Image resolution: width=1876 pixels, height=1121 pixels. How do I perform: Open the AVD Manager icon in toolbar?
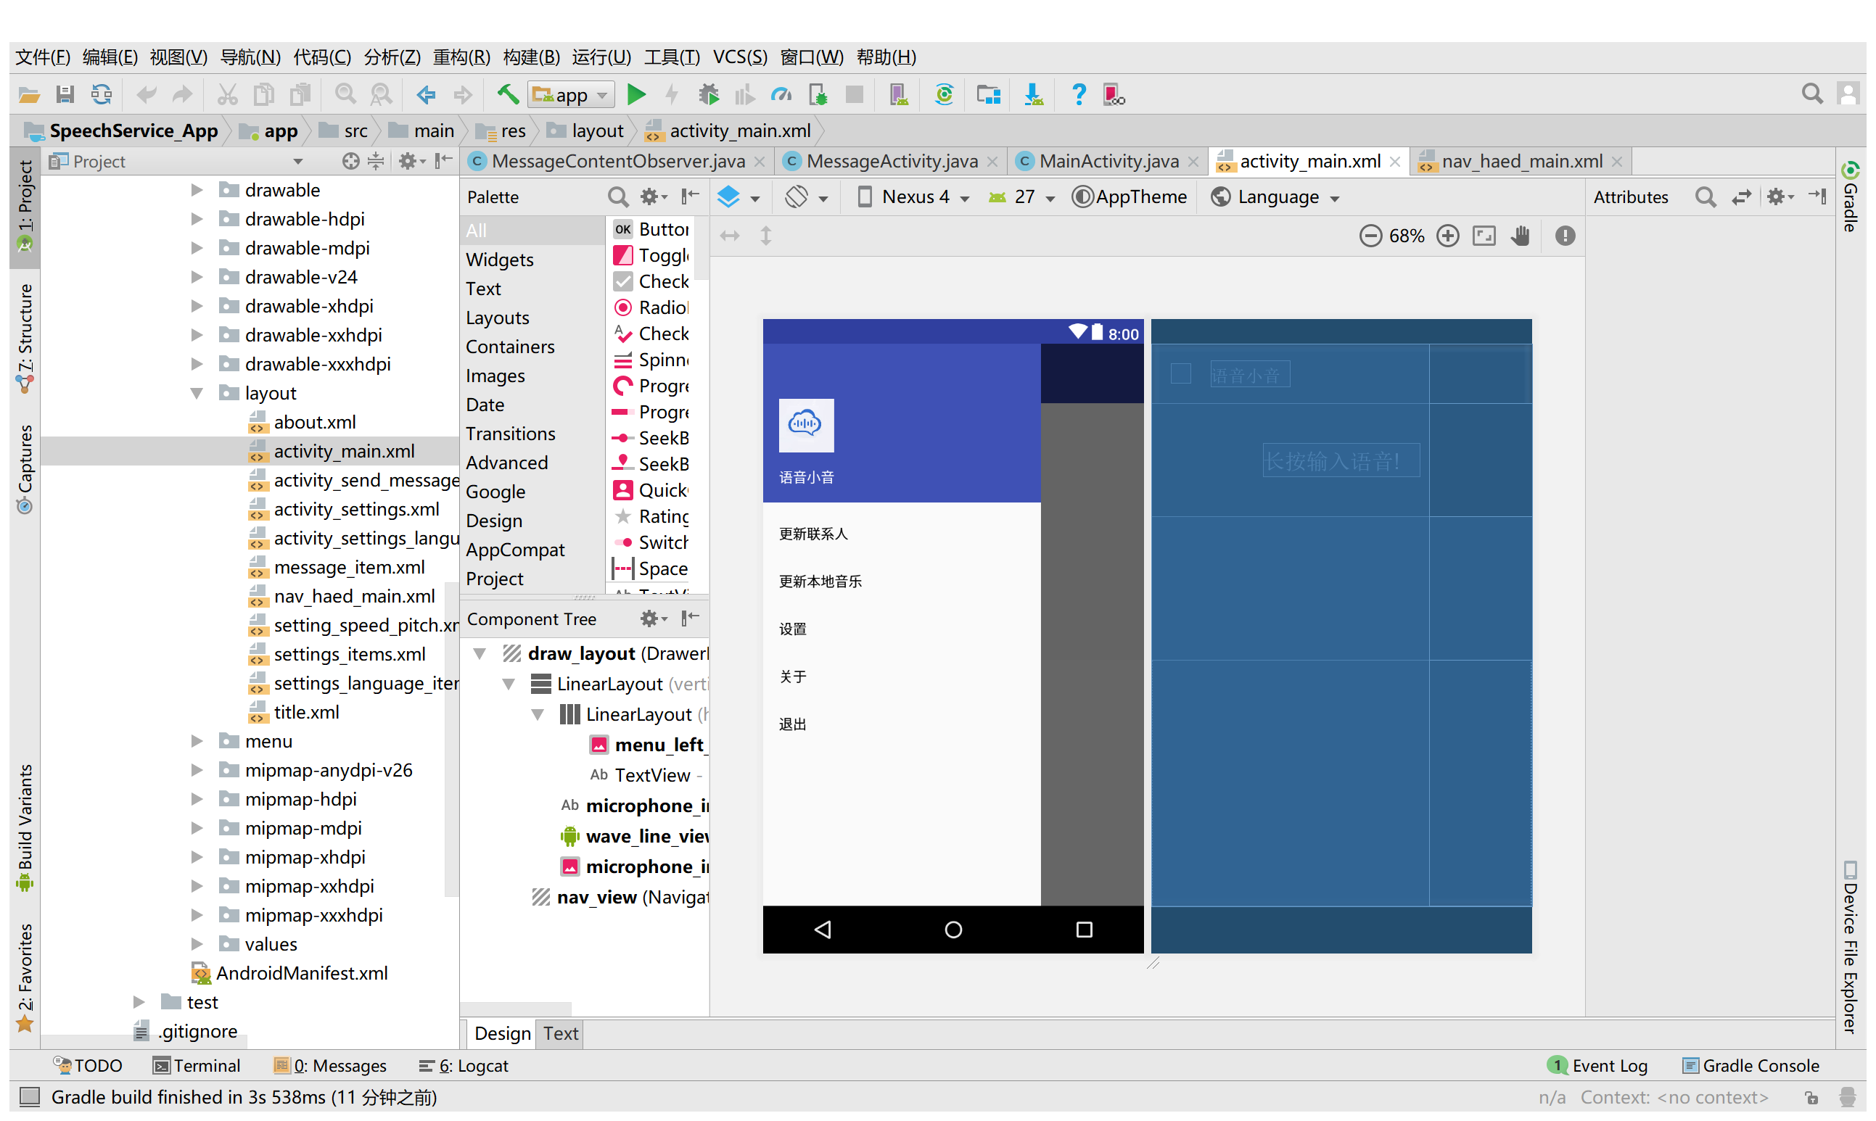tap(898, 94)
